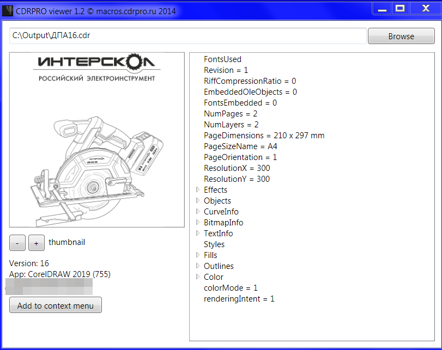Click the Effects label in the tree
442x350 pixels.
click(216, 190)
